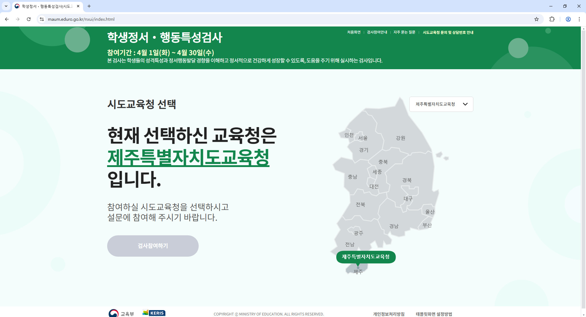Screen dimensions: 586x317
Task: Bookmark this page with the star icon
Action: point(537,19)
